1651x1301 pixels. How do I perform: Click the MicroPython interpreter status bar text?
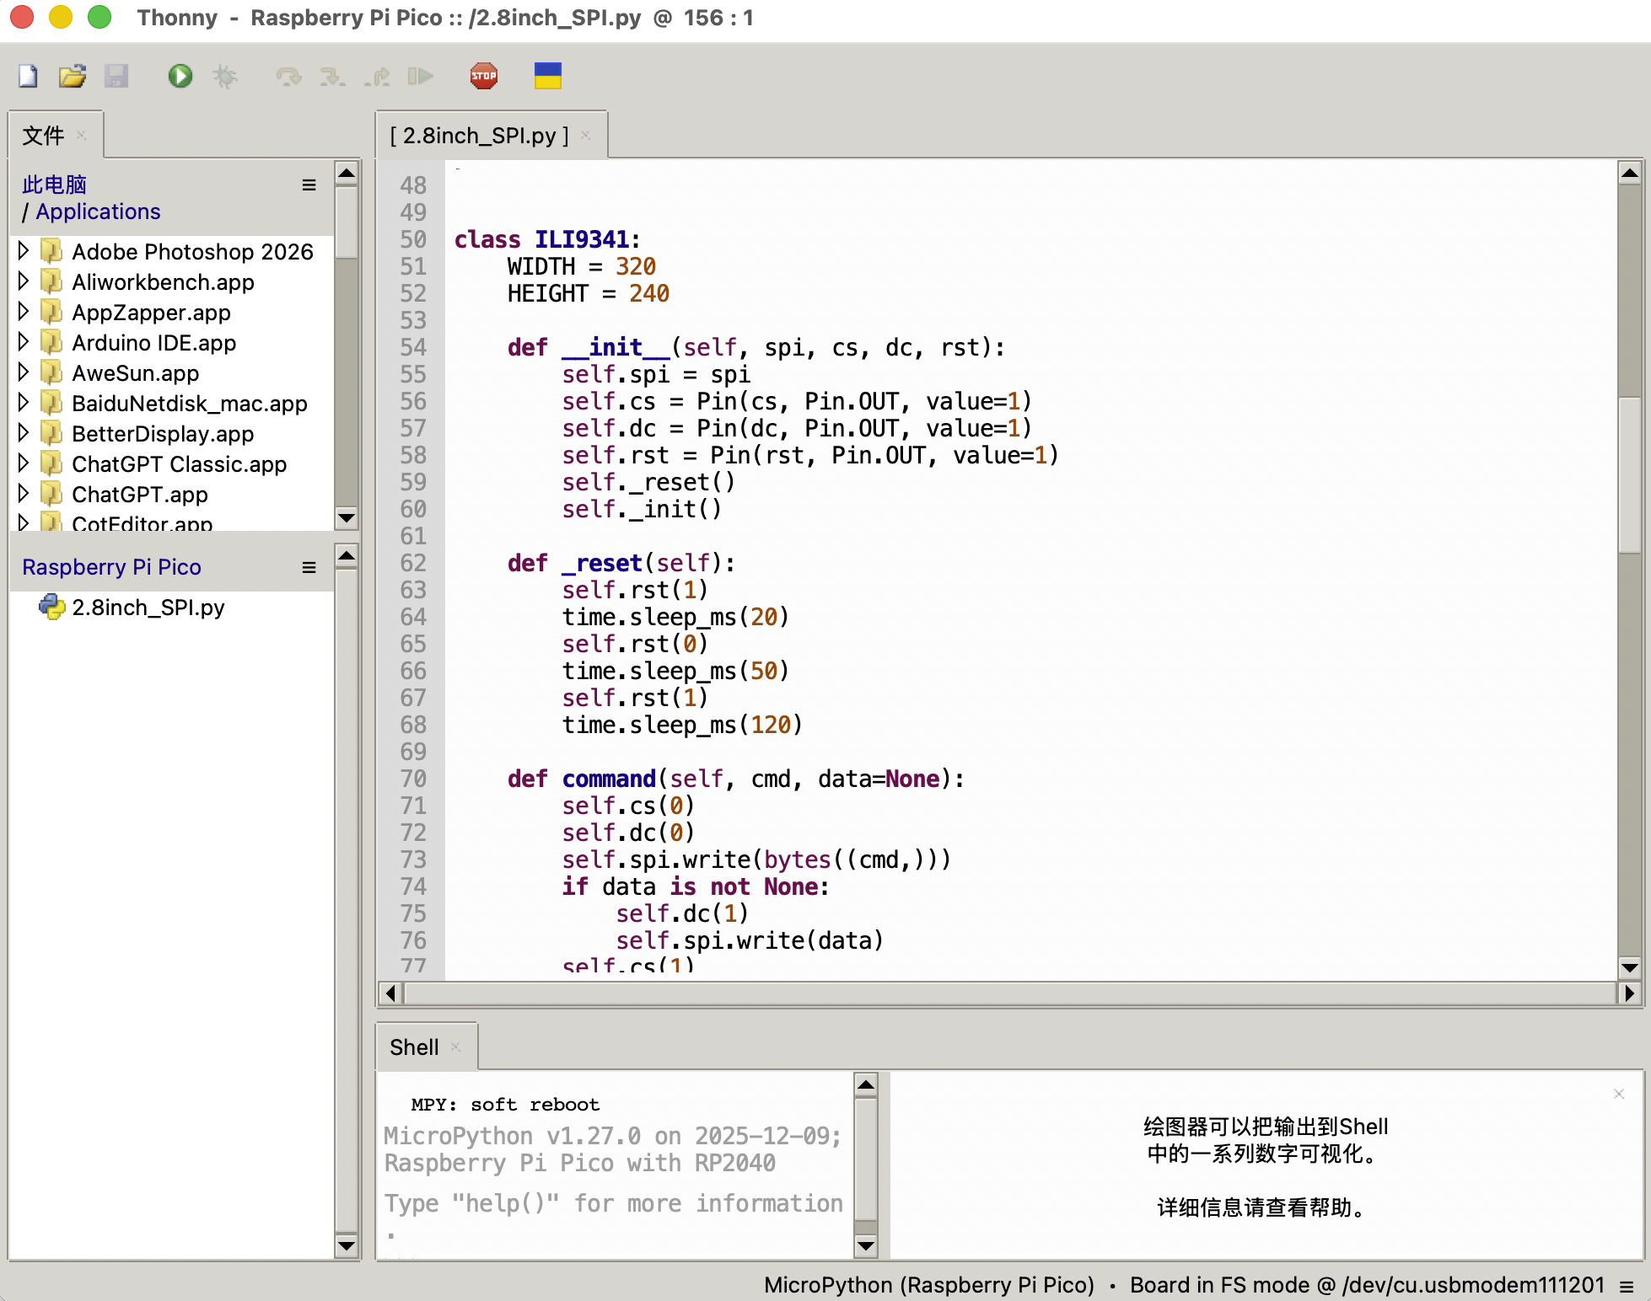click(x=929, y=1285)
